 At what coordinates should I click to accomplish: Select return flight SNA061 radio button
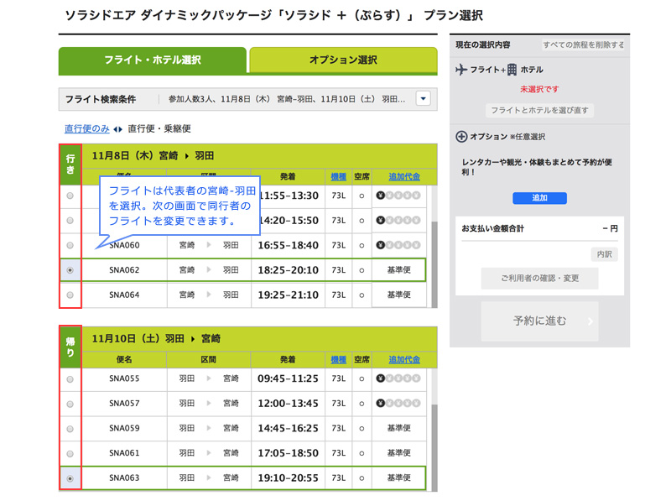tap(70, 453)
